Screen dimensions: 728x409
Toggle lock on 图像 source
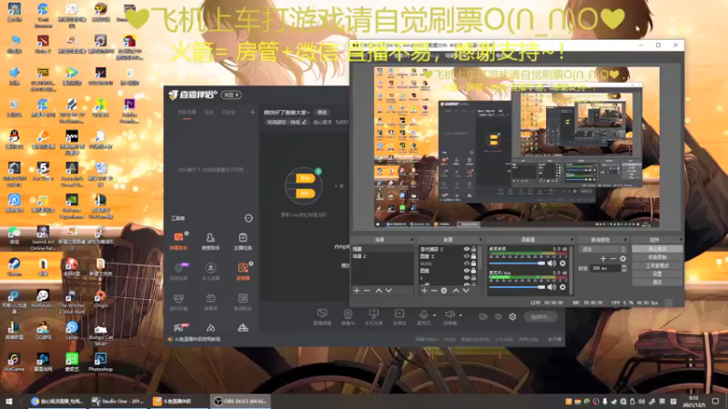coord(473,270)
